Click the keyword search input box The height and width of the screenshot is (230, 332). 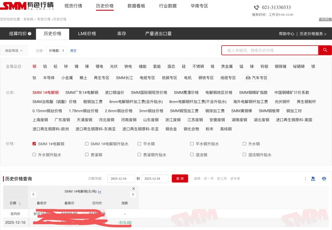(x=270, y=50)
